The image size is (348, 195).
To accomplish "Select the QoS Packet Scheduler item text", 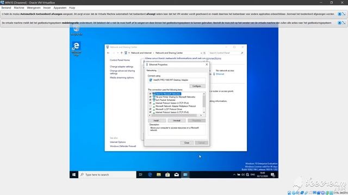I will [165, 100].
